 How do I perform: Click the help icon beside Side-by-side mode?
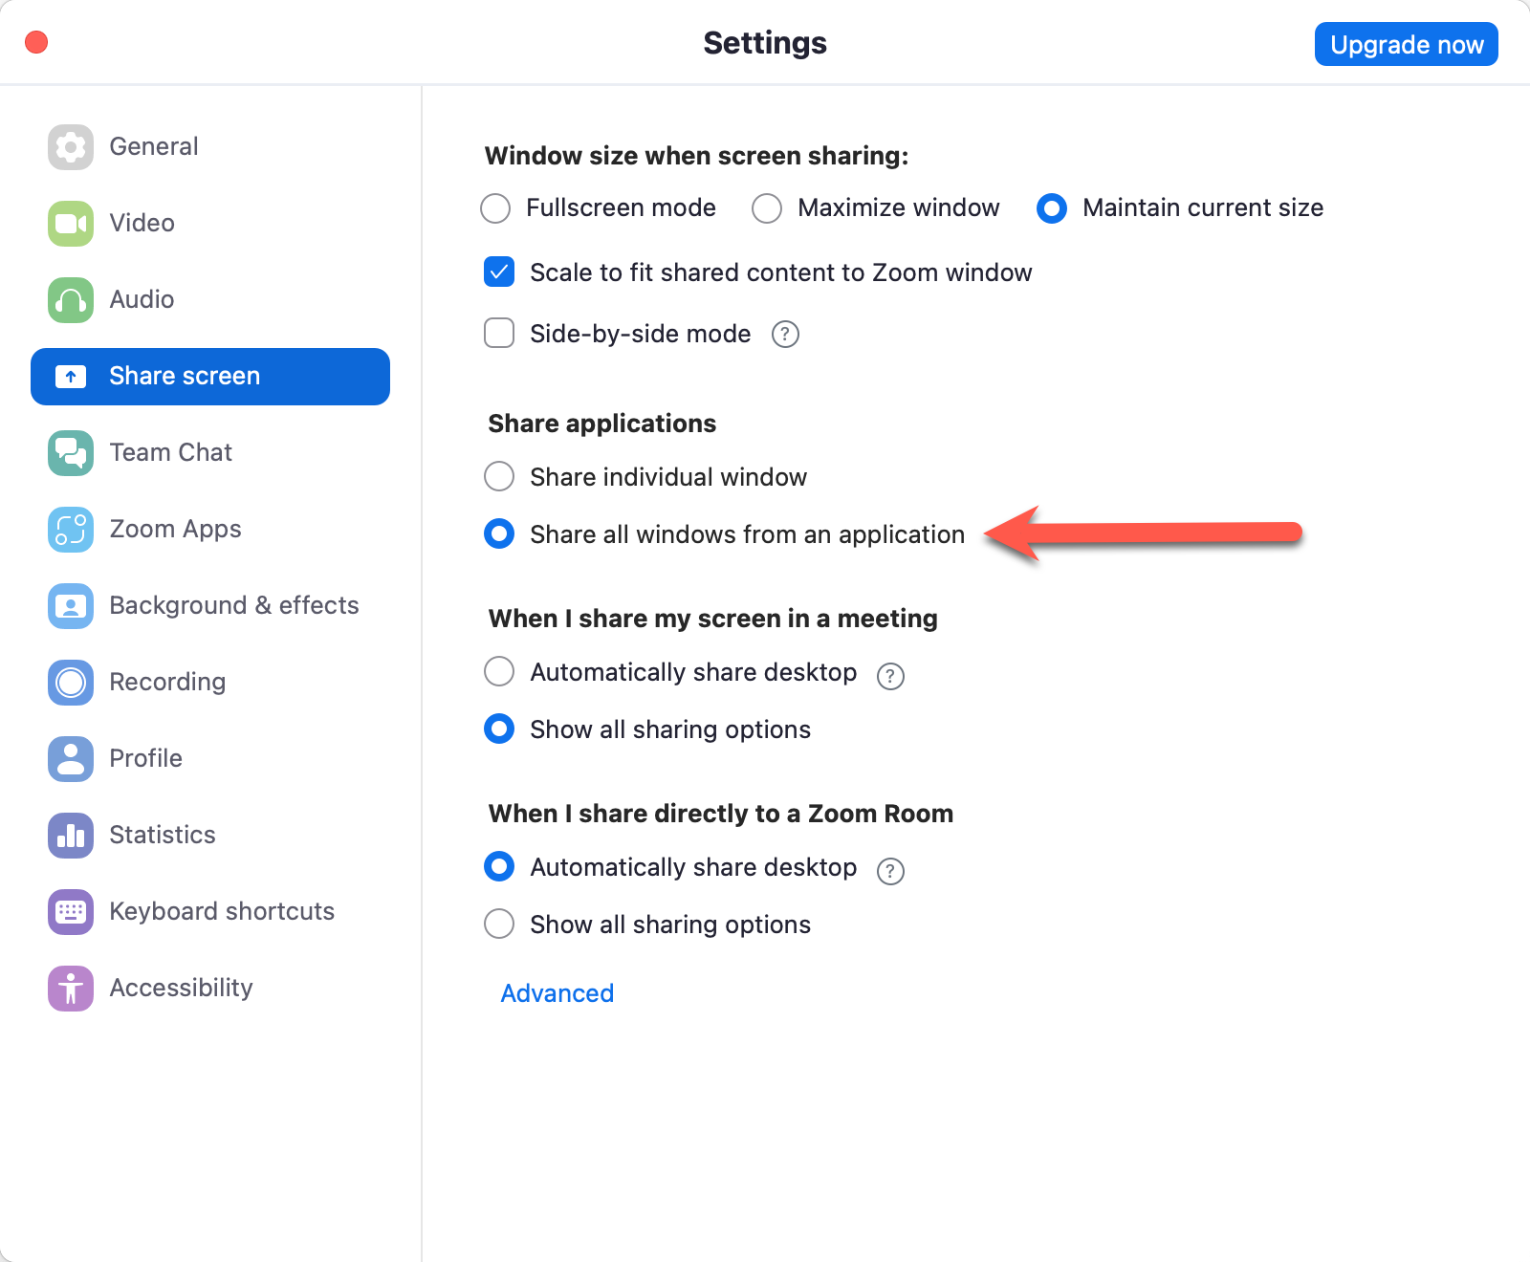pos(785,335)
